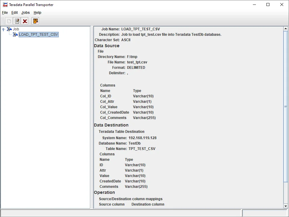Click the New document toolbar icon
Screen dimensions: 289x217
pyautogui.click(x=9, y=21)
